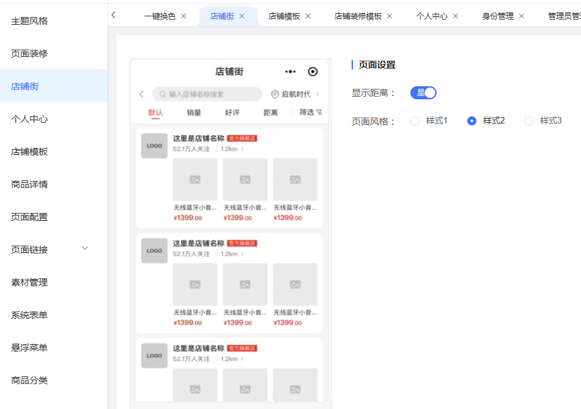Close the 身份管理 tab

pos(522,16)
